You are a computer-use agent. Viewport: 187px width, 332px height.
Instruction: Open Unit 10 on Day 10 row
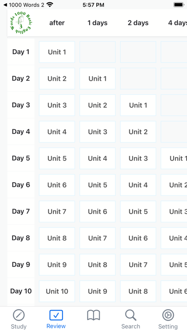(57, 291)
